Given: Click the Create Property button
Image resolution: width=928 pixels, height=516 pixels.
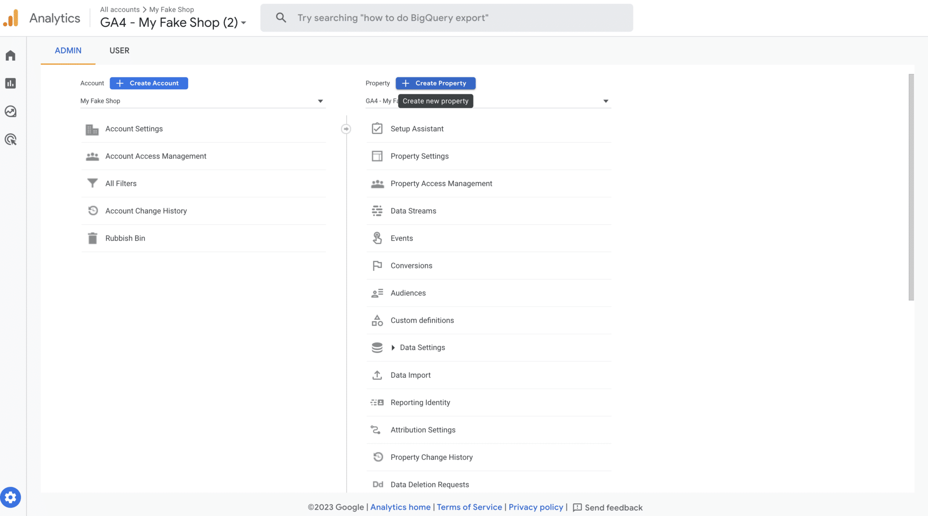Looking at the screenshot, I should (435, 83).
